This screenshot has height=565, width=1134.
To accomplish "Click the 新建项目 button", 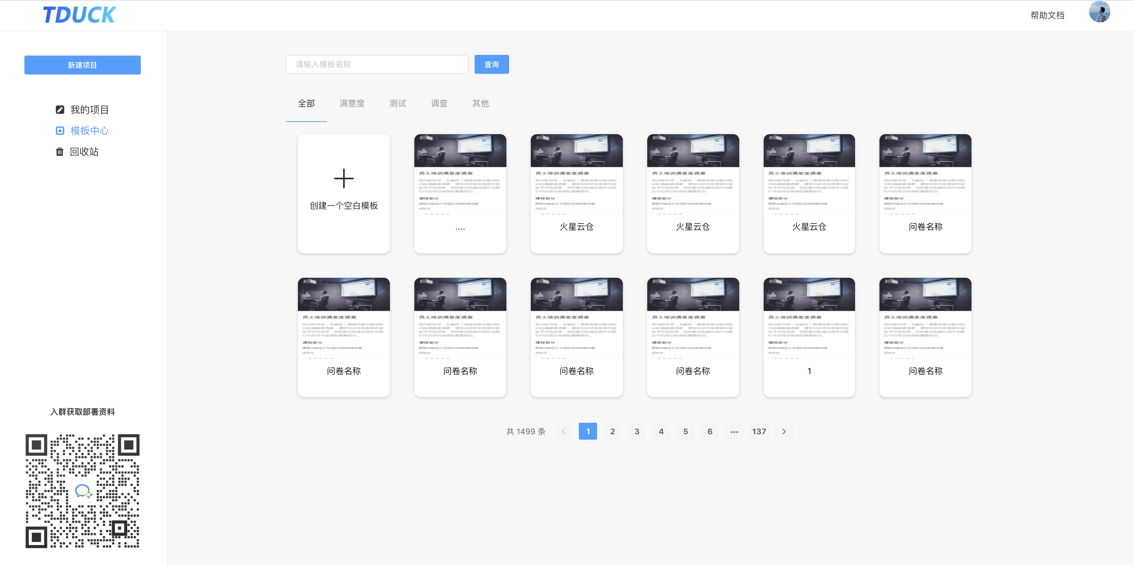I will pos(82,65).
